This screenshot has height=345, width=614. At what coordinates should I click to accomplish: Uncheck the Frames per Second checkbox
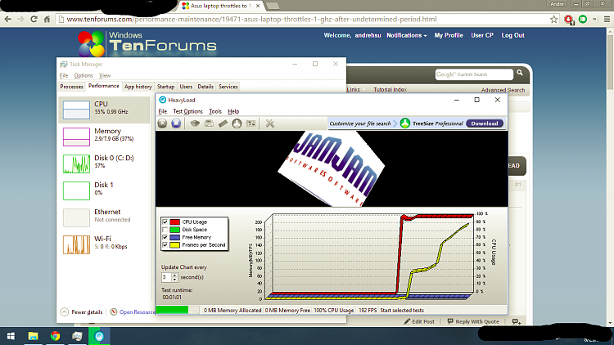point(165,245)
